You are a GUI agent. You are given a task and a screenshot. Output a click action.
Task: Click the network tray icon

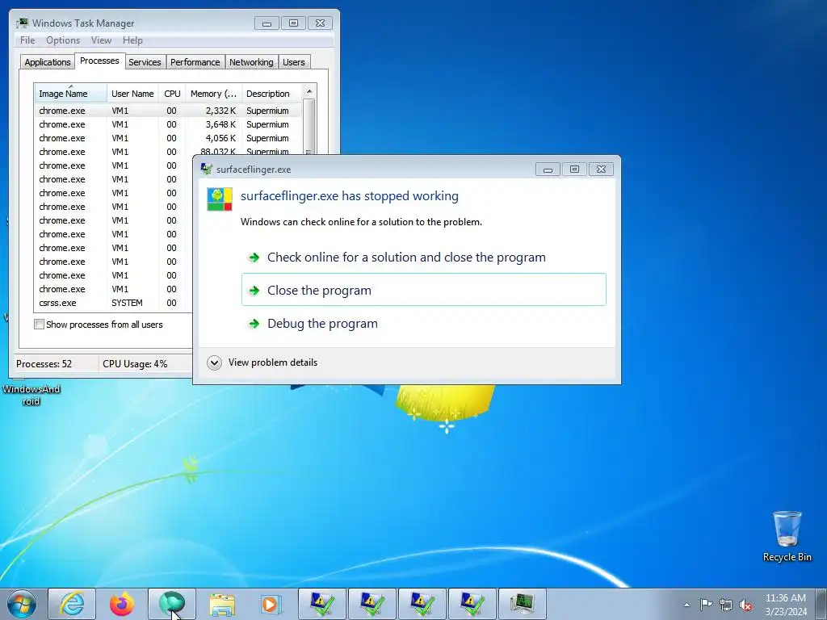726,605
